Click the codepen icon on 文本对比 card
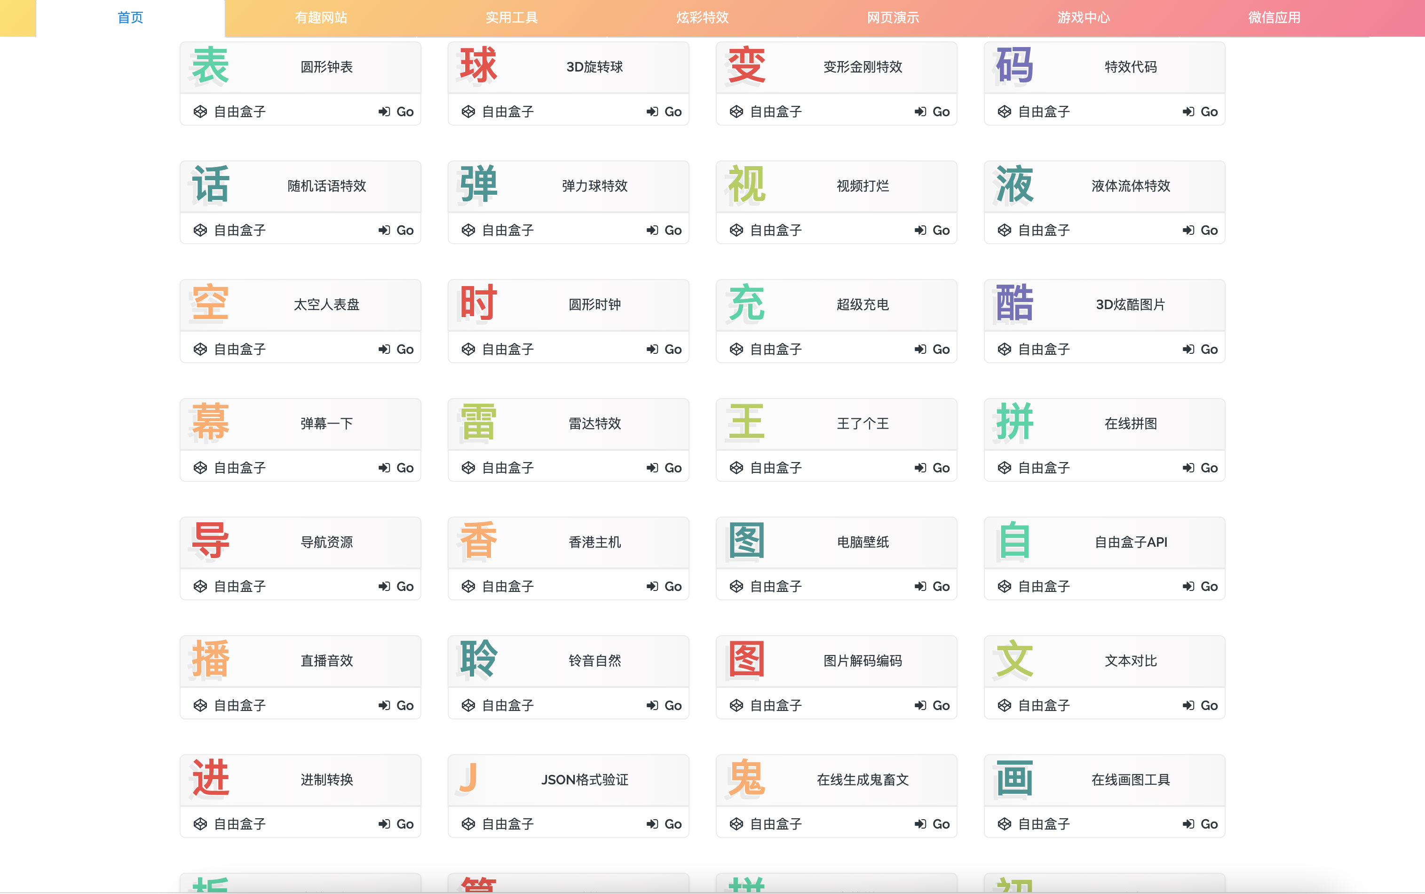 (1005, 705)
